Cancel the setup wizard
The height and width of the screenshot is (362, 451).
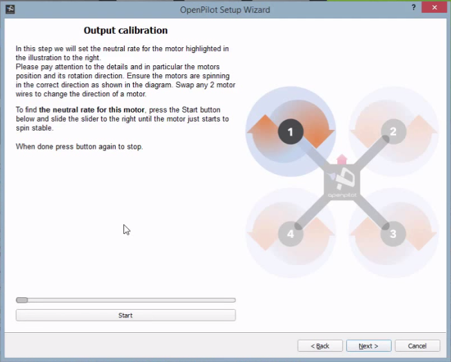pos(417,346)
